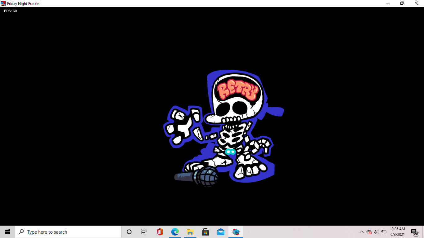424x238 pixels.
Task: Click the 'Type here to search' box
Action: (68, 232)
